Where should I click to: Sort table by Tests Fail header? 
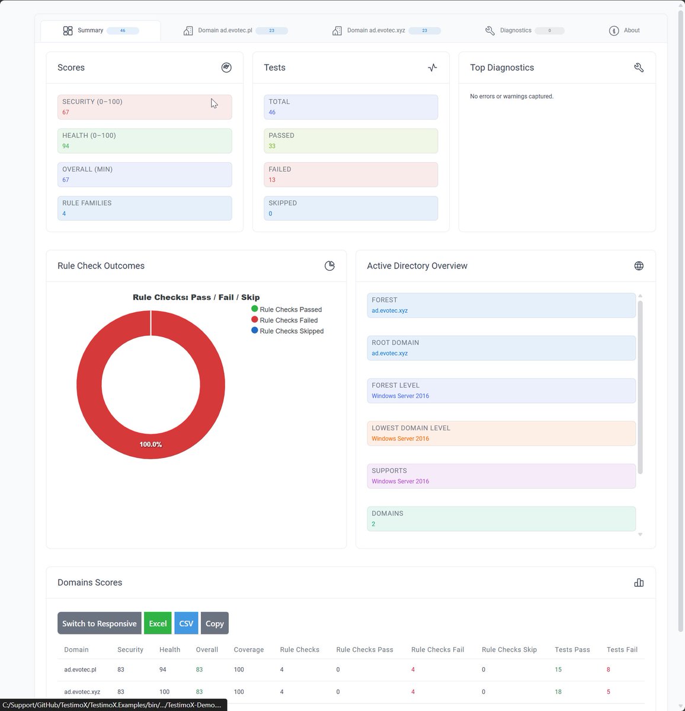(622, 649)
